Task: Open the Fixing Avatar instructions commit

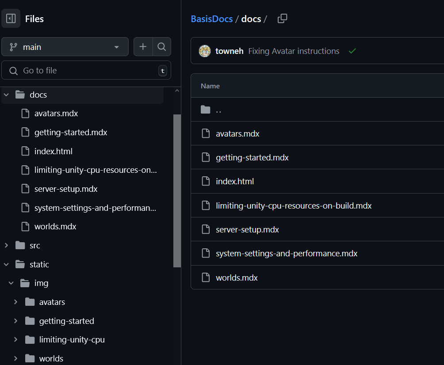Action: click(x=294, y=51)
